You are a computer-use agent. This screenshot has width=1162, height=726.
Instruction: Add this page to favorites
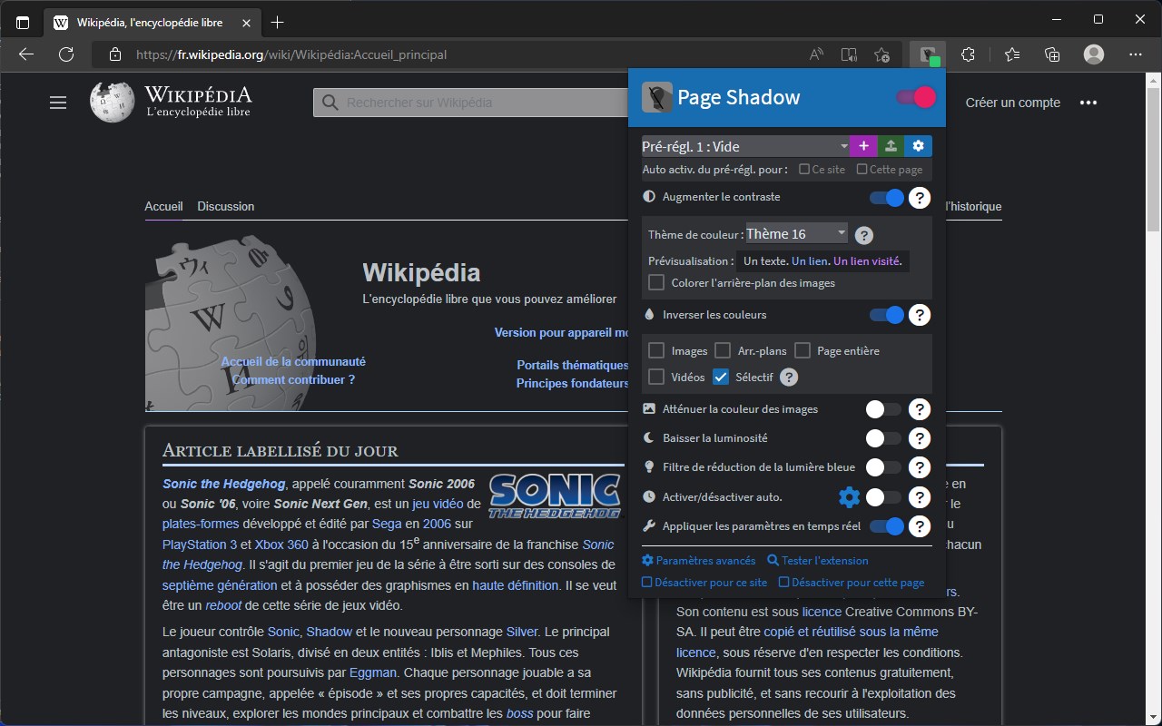coord(881,54)
